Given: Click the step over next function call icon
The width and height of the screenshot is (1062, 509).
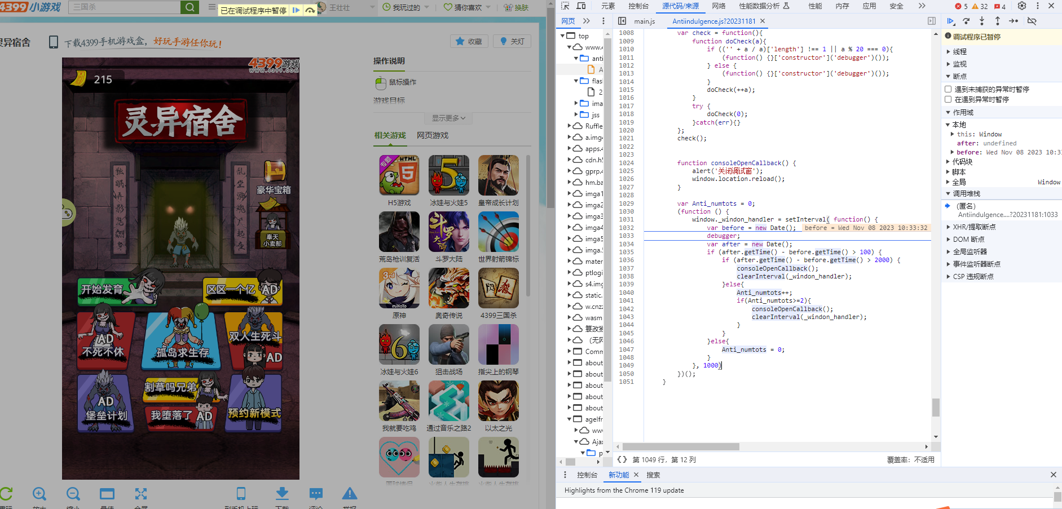Looking at the screenshot, I should click(x=966, y=21).
